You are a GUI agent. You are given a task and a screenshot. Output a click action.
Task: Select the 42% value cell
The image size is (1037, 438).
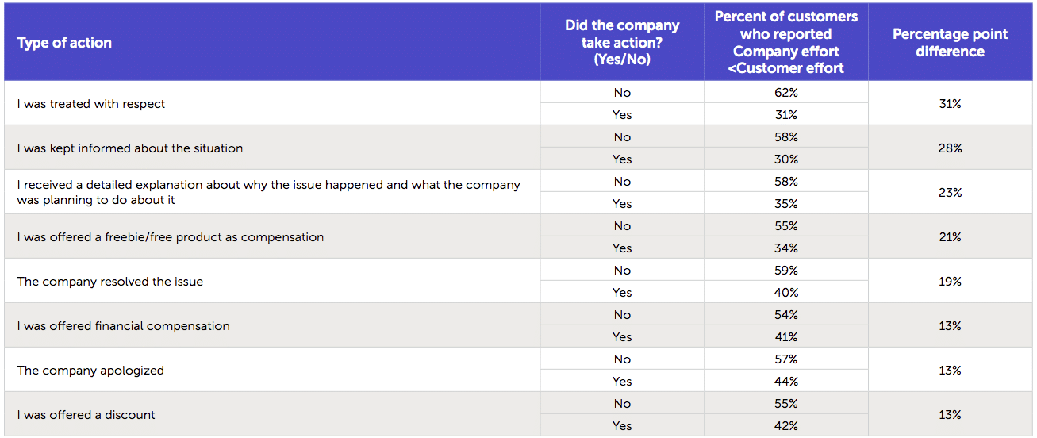pos(785,426)
